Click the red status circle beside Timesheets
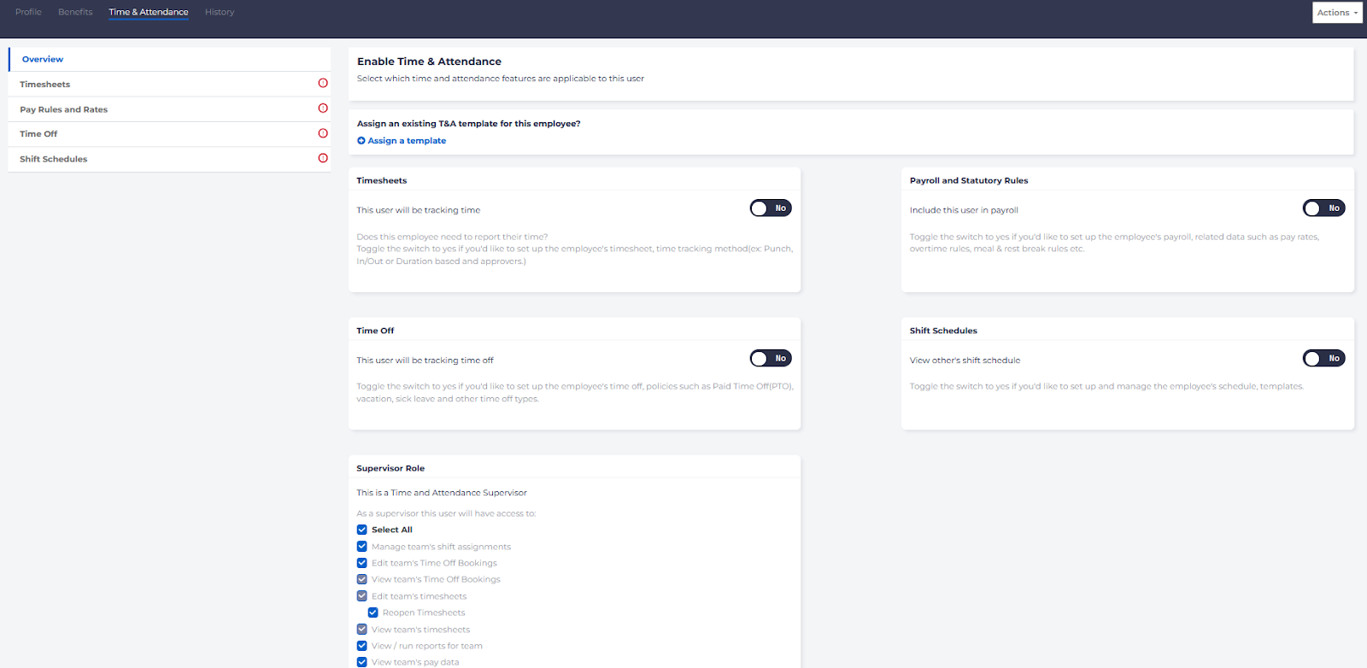Viewport: 1367px width, 668px height. [x=323, y=83]
